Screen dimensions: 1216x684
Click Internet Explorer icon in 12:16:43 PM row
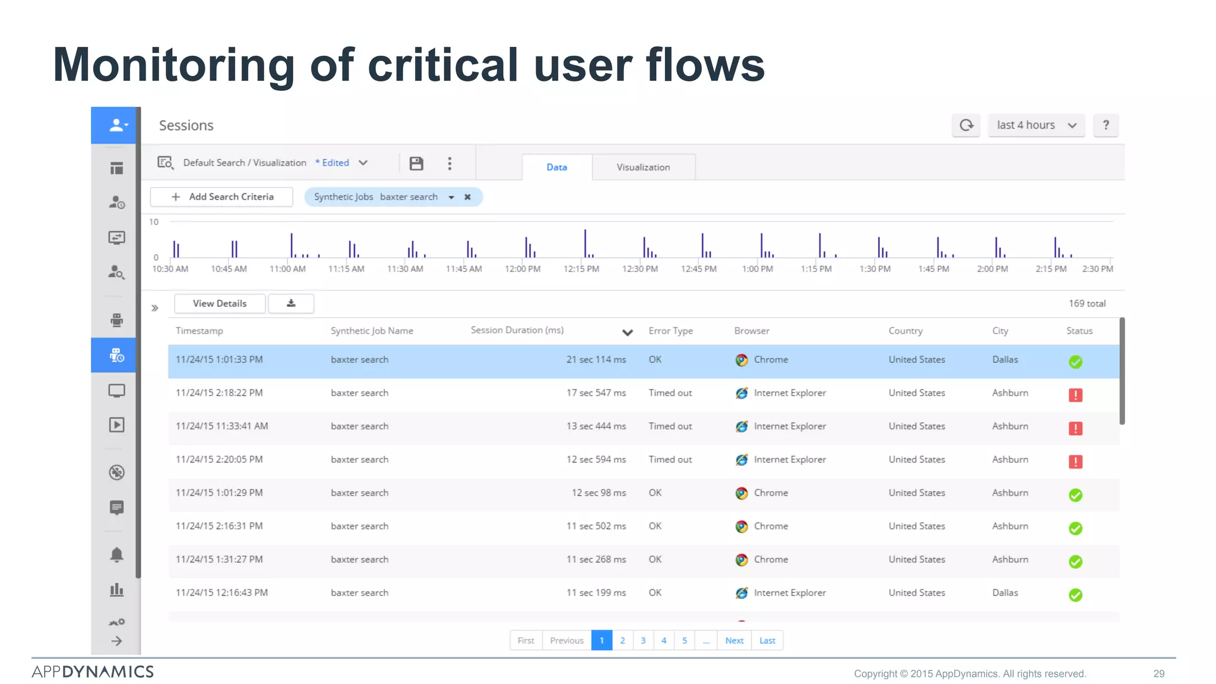point(742,593)
